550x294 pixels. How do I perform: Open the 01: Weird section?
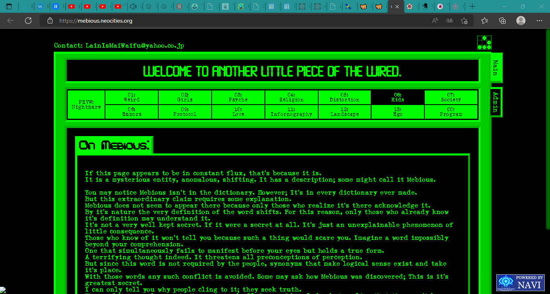pos(132,97)
